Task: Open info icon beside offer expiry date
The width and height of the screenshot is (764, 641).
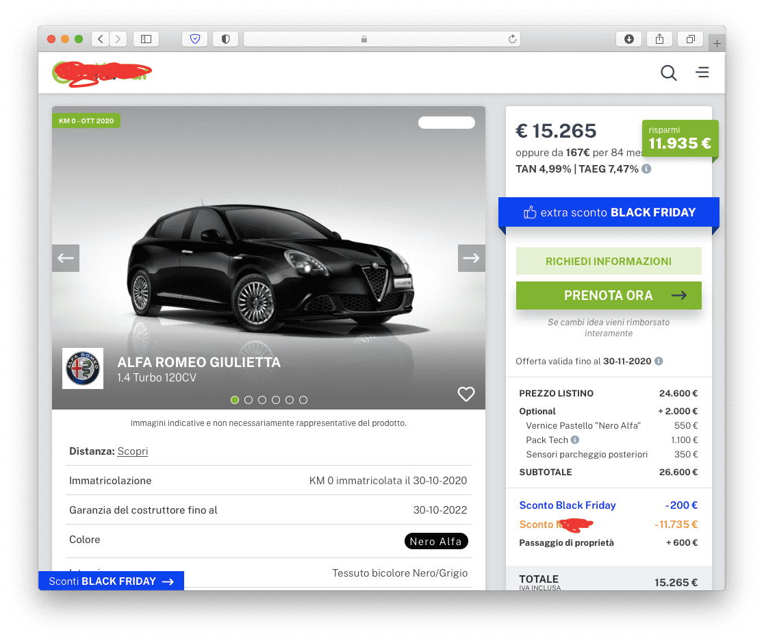Action: (x=659, y=361)
